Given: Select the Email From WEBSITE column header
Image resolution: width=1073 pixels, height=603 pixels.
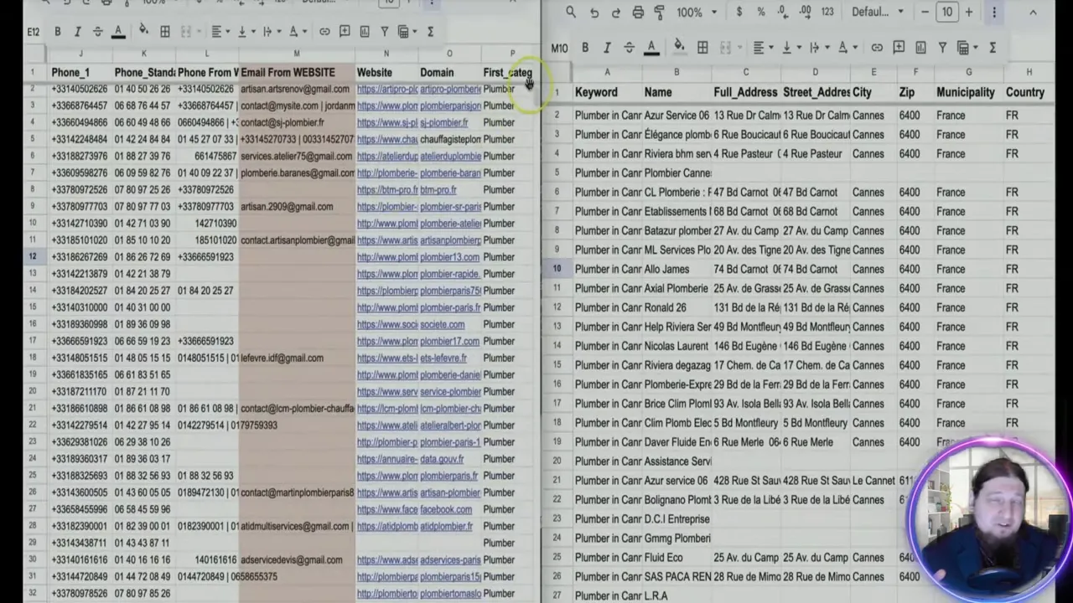Looking at the screenshot, I should pyautogui.click(x=297, y=73).
